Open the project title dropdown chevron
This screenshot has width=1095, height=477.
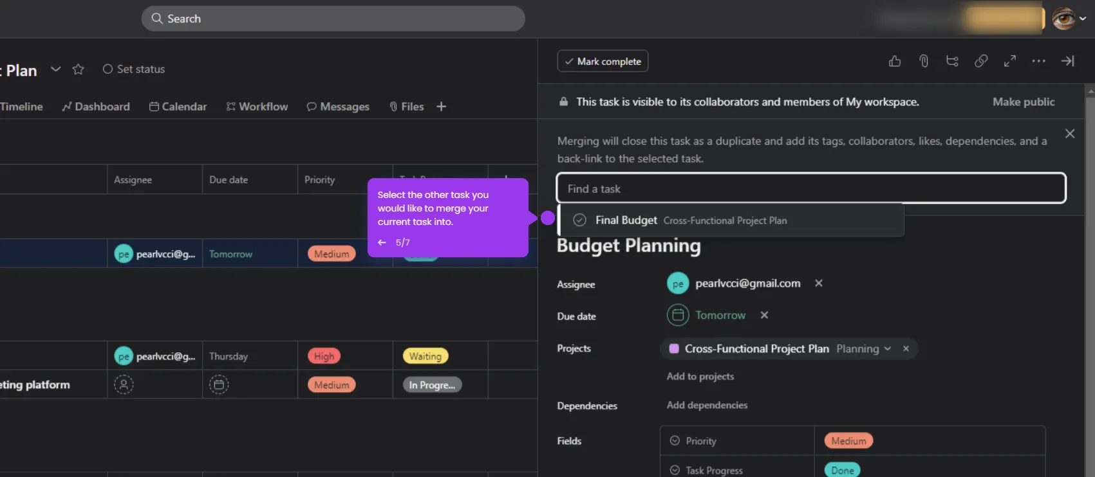[55, 69]
